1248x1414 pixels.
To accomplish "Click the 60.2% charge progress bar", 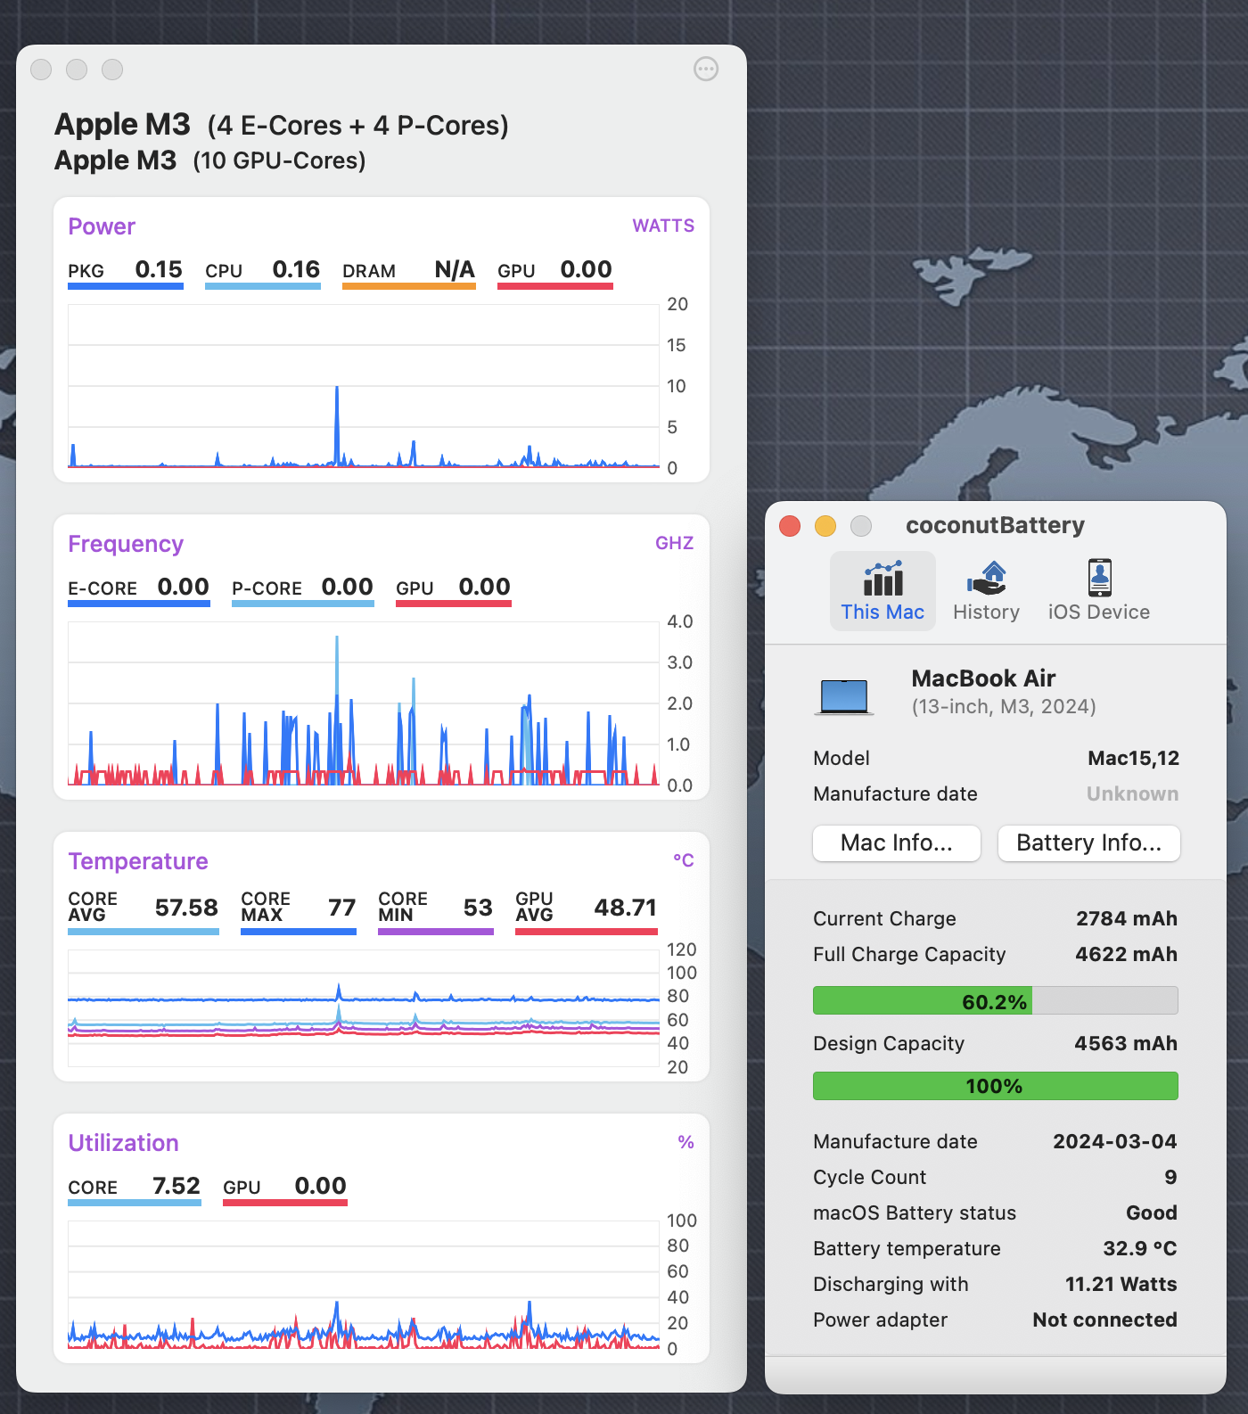I will 995,1001.
